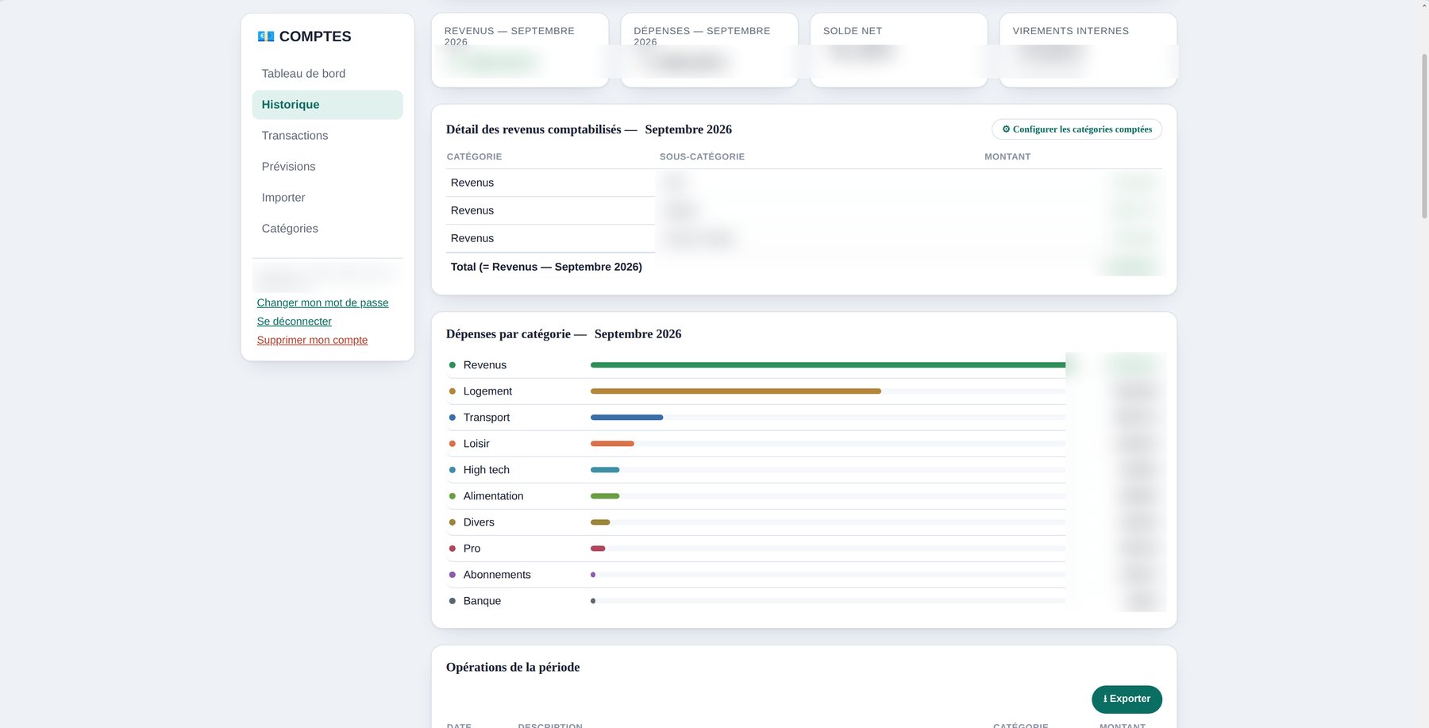Click the Exporter button
1429x728 pixels.
coord(1127,699)
